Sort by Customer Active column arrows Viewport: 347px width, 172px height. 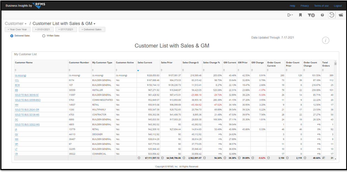tap(117, 70)
